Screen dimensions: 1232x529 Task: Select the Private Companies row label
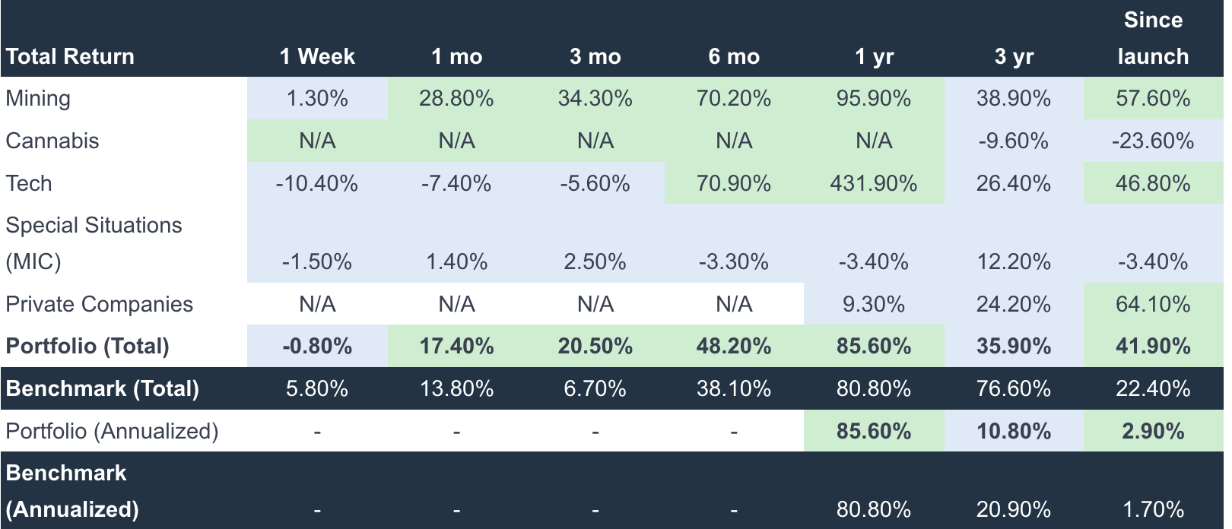click(x=100, y=304)
